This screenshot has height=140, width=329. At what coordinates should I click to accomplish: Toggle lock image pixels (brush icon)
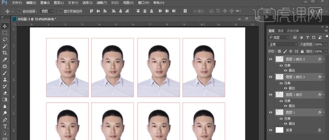click(285, 51)
